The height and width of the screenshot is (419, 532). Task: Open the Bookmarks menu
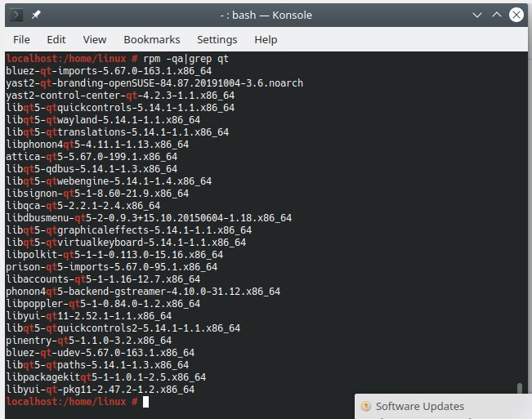[152, 40]
